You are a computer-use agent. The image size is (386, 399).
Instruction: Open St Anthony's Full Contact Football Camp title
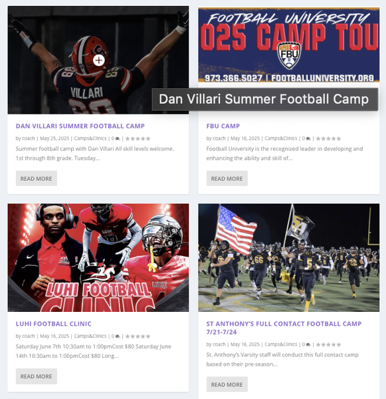pos(284,328)
